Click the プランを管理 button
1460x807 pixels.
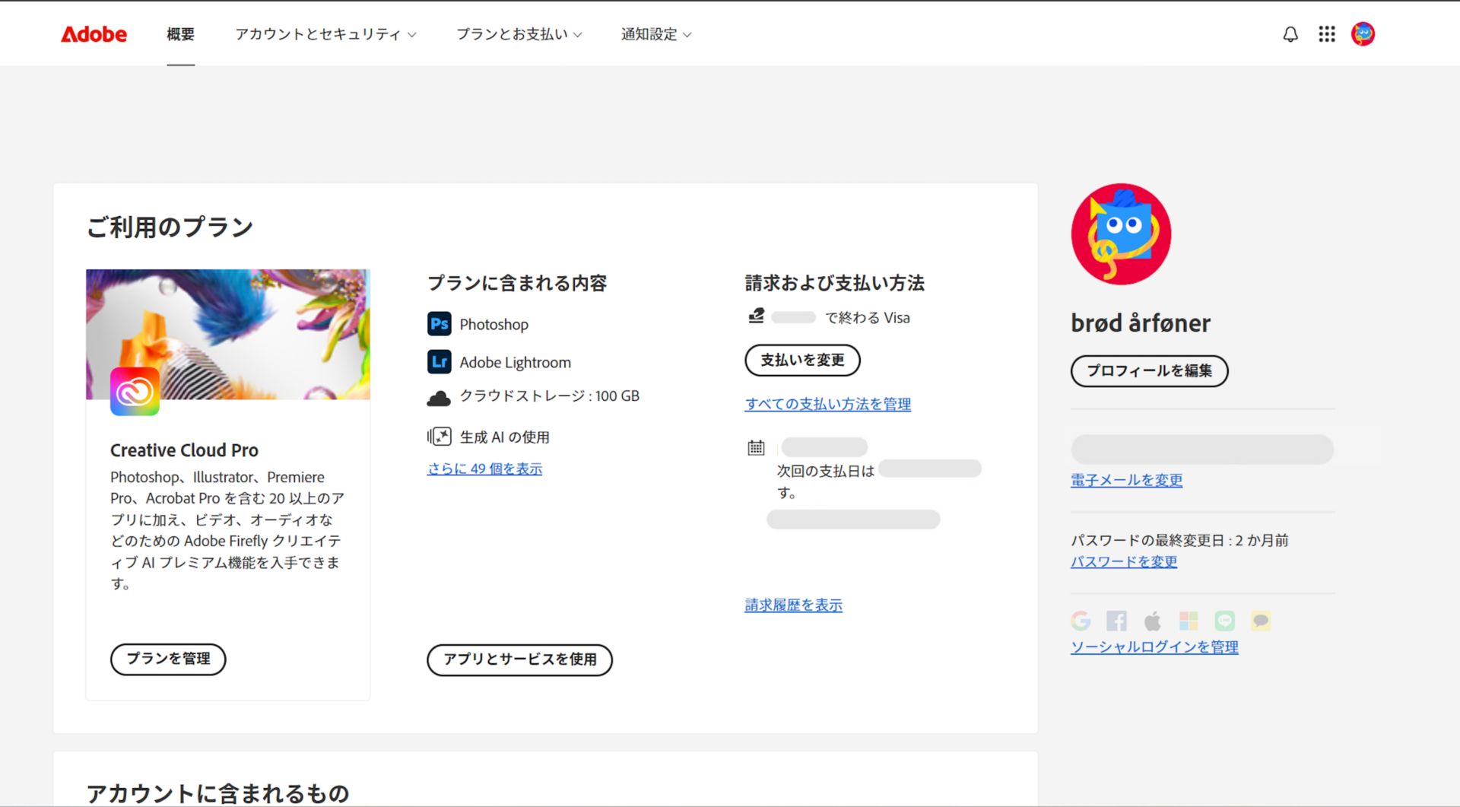click(x=167, y=659)
